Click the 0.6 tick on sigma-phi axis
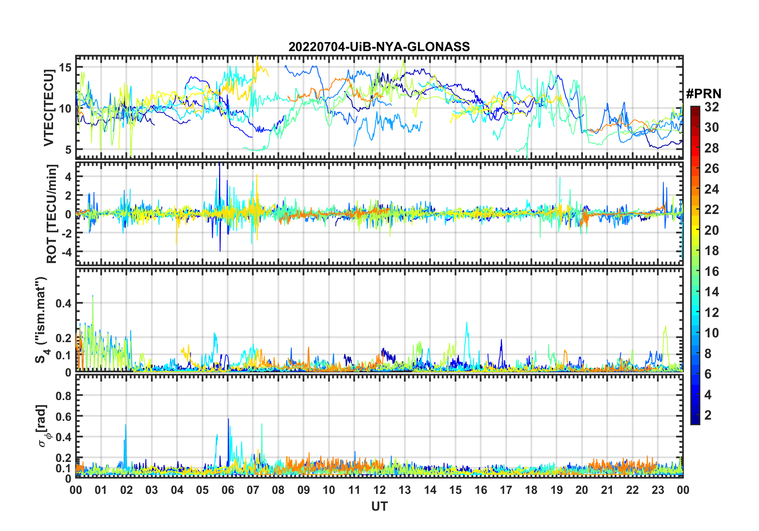 click(x=63, y=417)
